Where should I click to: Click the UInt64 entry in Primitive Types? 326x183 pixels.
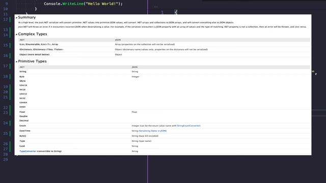23,103
